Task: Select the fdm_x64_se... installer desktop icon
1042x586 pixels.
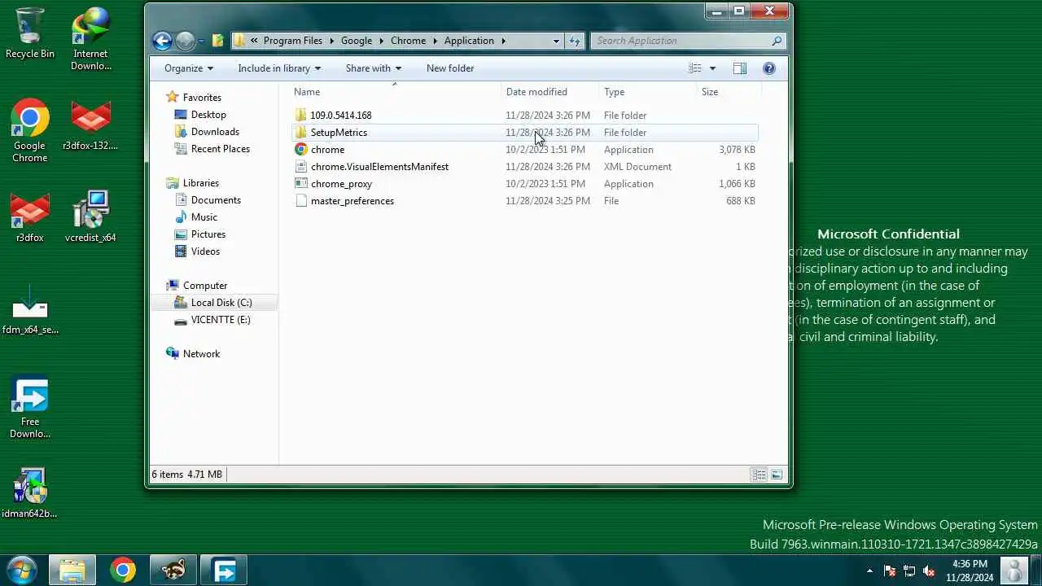Action: pos(30,309)
